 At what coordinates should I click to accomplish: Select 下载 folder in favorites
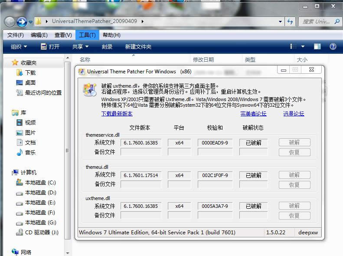[30, 72]
